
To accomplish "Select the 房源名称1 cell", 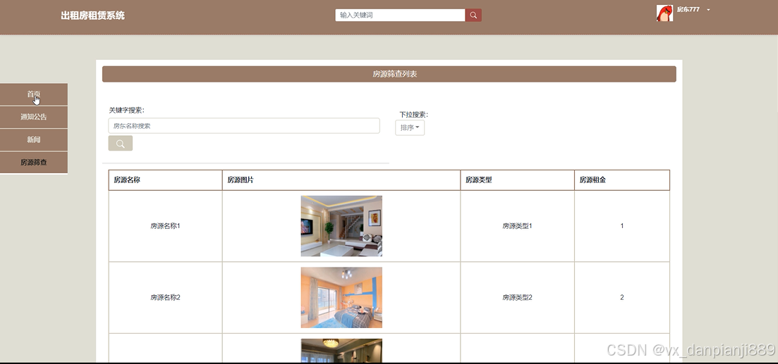I will [x=165, y=226].
